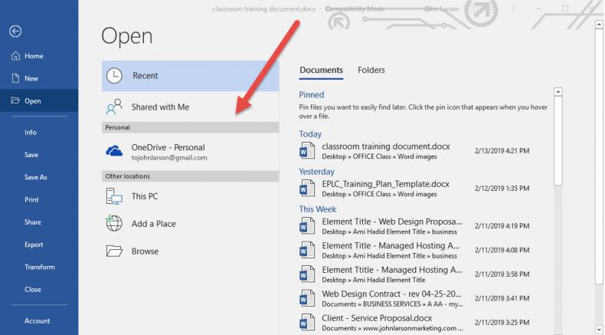Click the Add a Place globe icon

coord(114,224)
